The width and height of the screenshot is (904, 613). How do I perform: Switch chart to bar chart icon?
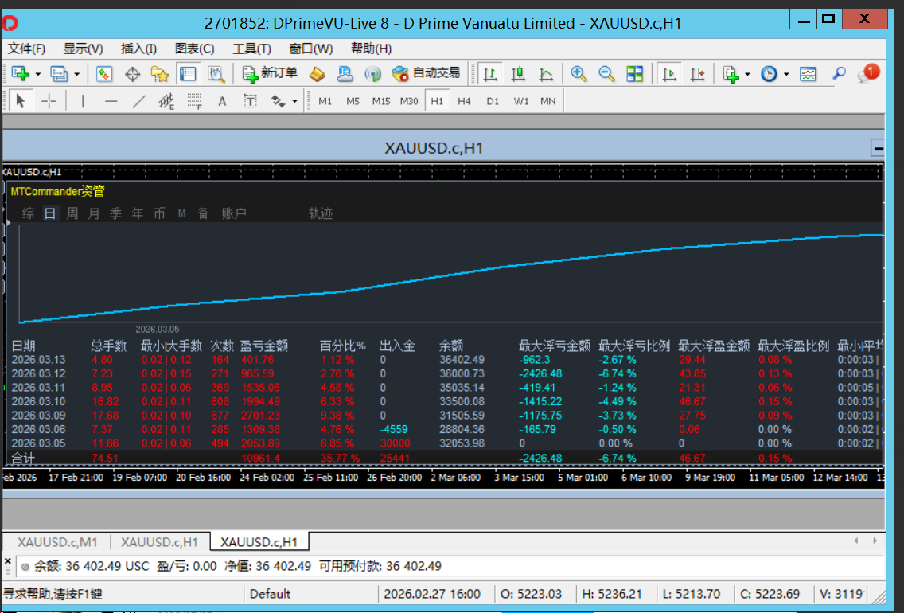(490, 74)
